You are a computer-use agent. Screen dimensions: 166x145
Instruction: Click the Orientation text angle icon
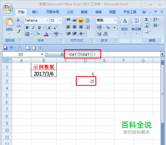click(81, 34)
